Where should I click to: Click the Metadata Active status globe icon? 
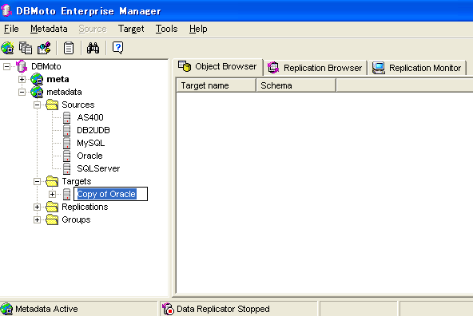point(6,309)
